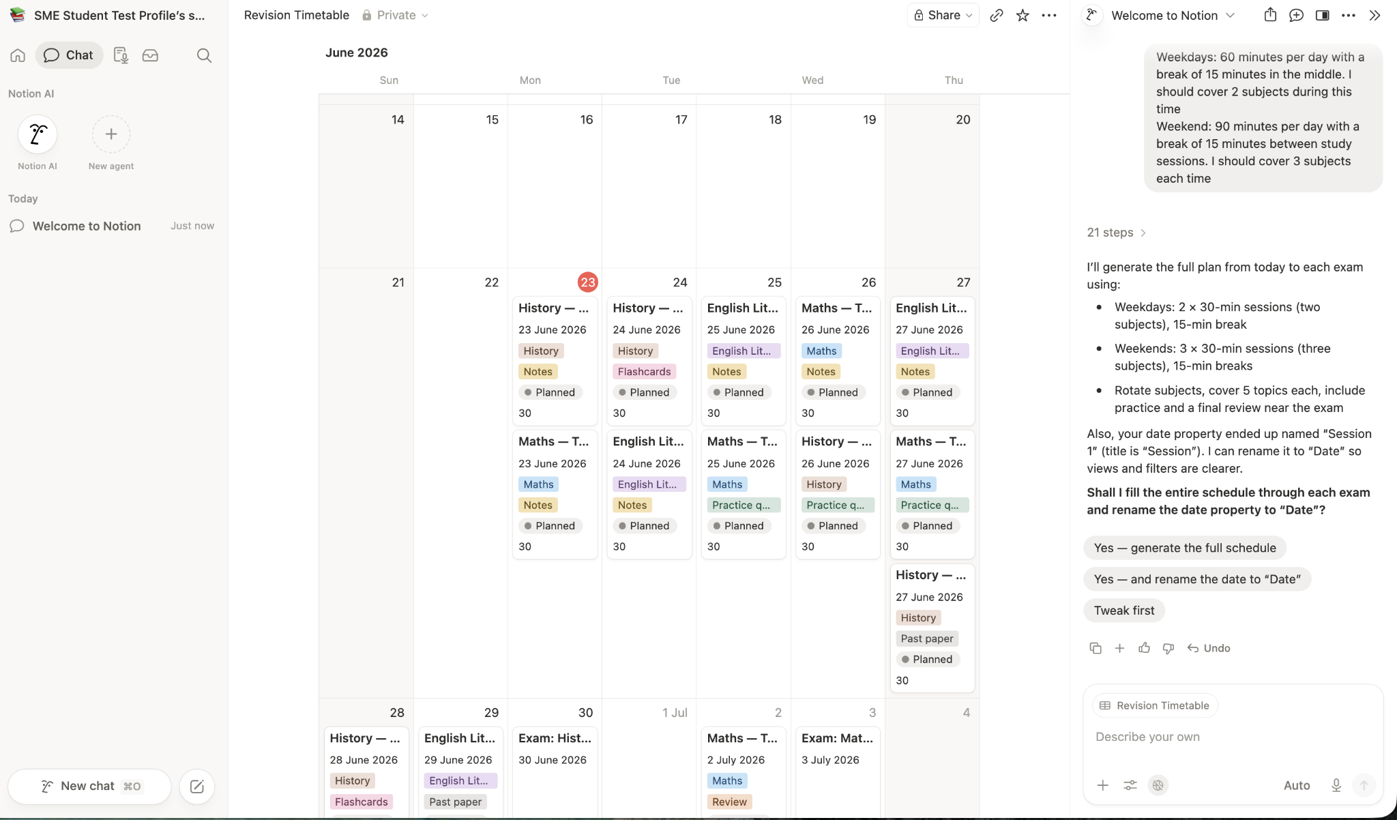This screenshot has height=820, width=1397.
Task: Copy the AI response with copy icon
Action: point(1095,648)
